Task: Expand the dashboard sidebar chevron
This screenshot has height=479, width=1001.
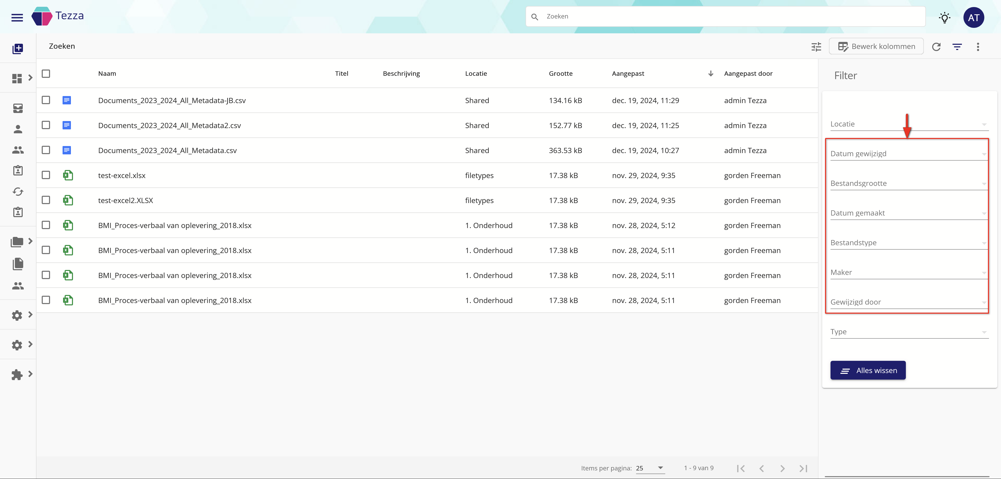Action: click(30, 78)
